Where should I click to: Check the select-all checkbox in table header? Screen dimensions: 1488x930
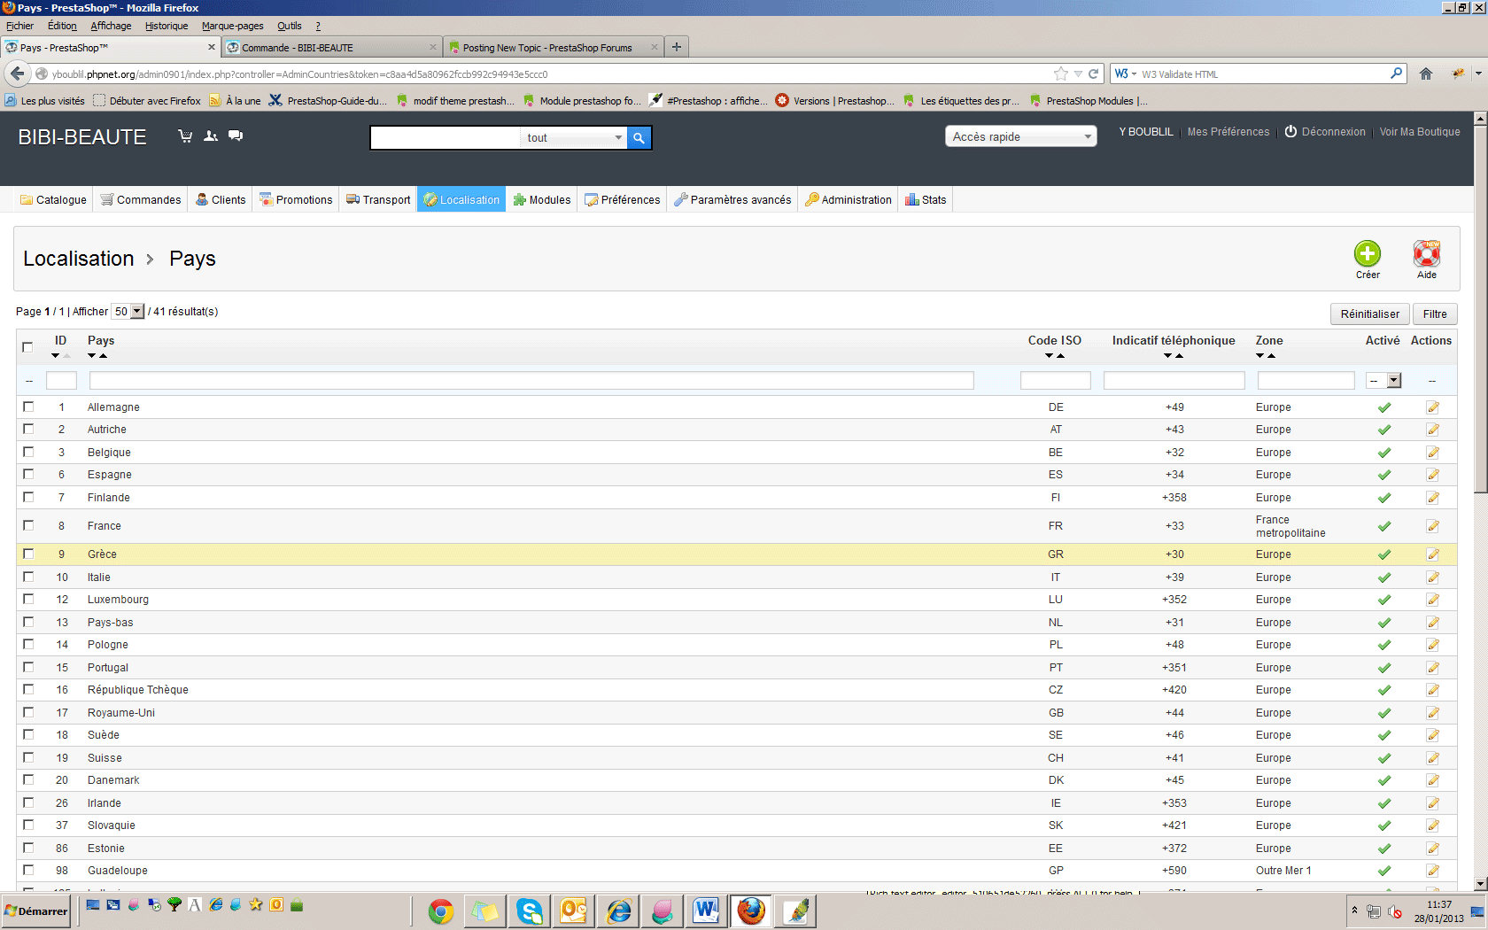tap(27, 347)
